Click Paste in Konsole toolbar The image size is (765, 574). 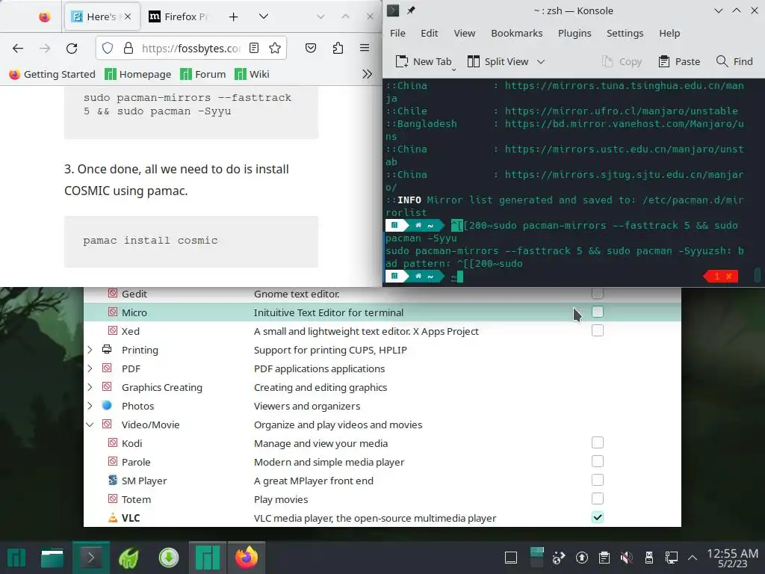tap(679, 61)
